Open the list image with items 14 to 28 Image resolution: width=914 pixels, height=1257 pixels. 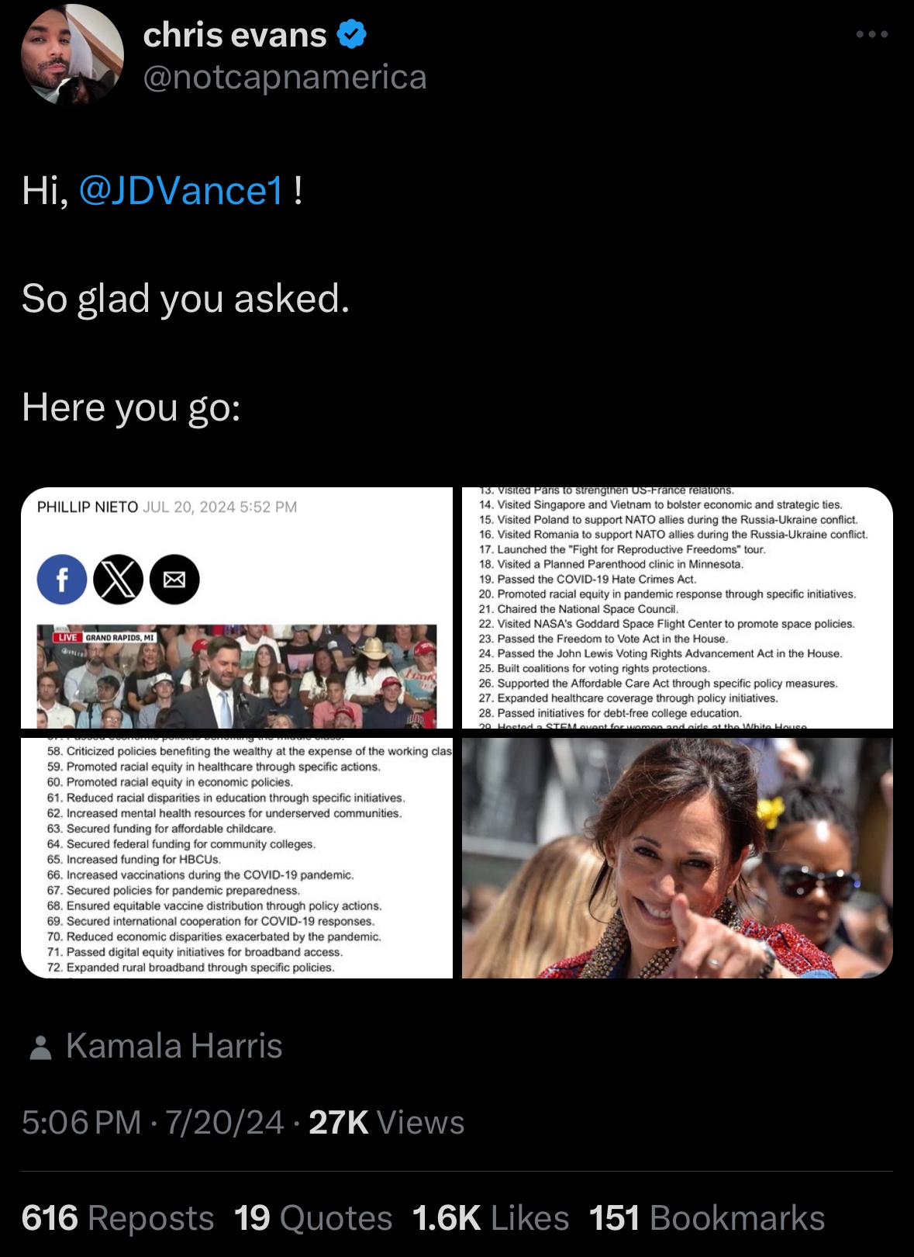pos(678,608)
